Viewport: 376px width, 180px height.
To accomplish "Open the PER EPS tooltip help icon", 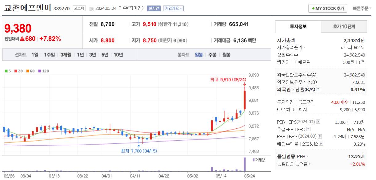I will pos(318,122).
